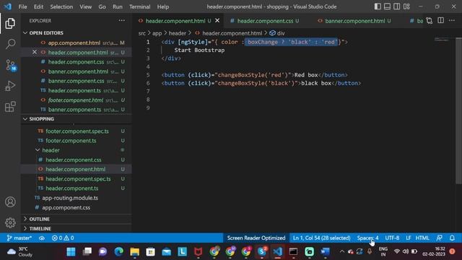Open the Run and Debug view
Viewport: 462px width, 260px height.
[10, 86]
